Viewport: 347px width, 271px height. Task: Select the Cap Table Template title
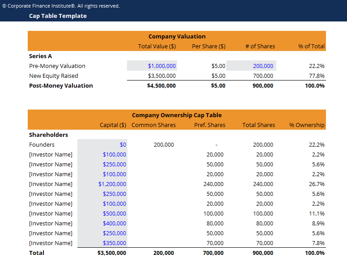tap(58, 16)
